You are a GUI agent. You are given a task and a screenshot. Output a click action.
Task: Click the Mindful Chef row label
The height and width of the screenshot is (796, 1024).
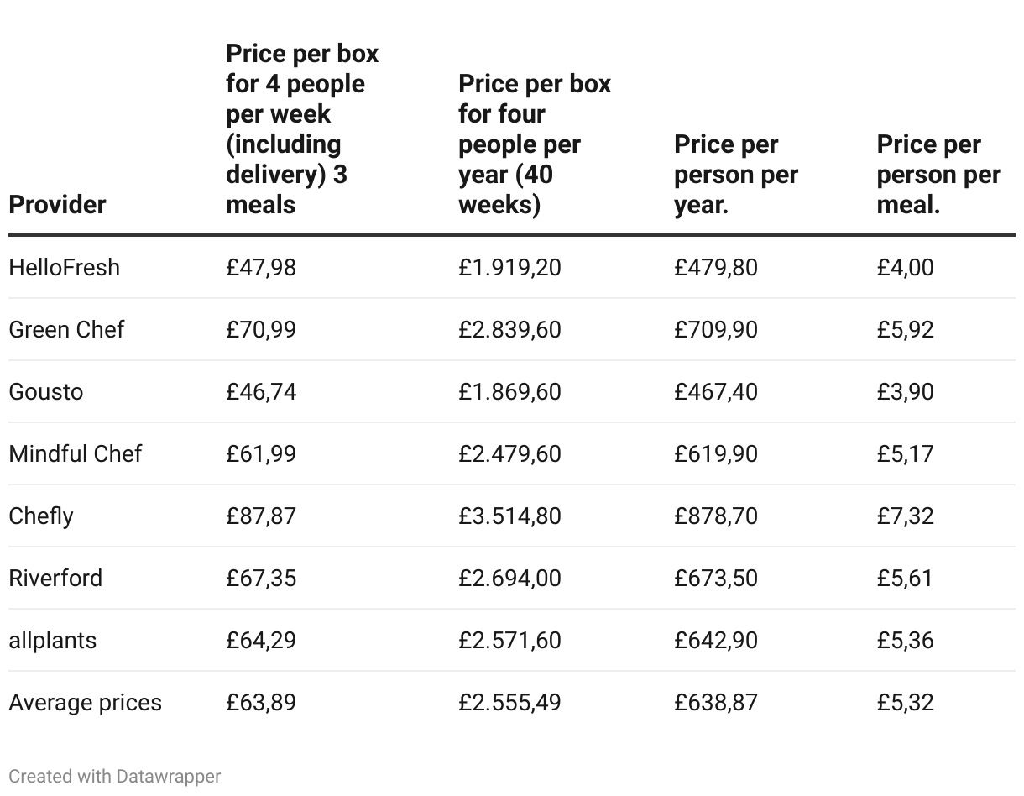(76, 454)
